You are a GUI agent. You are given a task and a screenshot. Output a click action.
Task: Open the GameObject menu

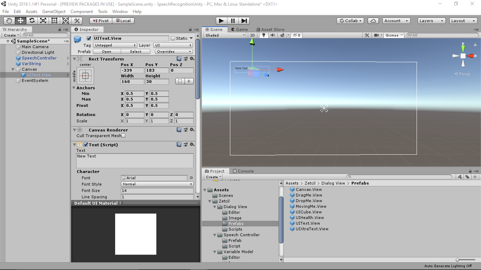(x=54, y=11)
